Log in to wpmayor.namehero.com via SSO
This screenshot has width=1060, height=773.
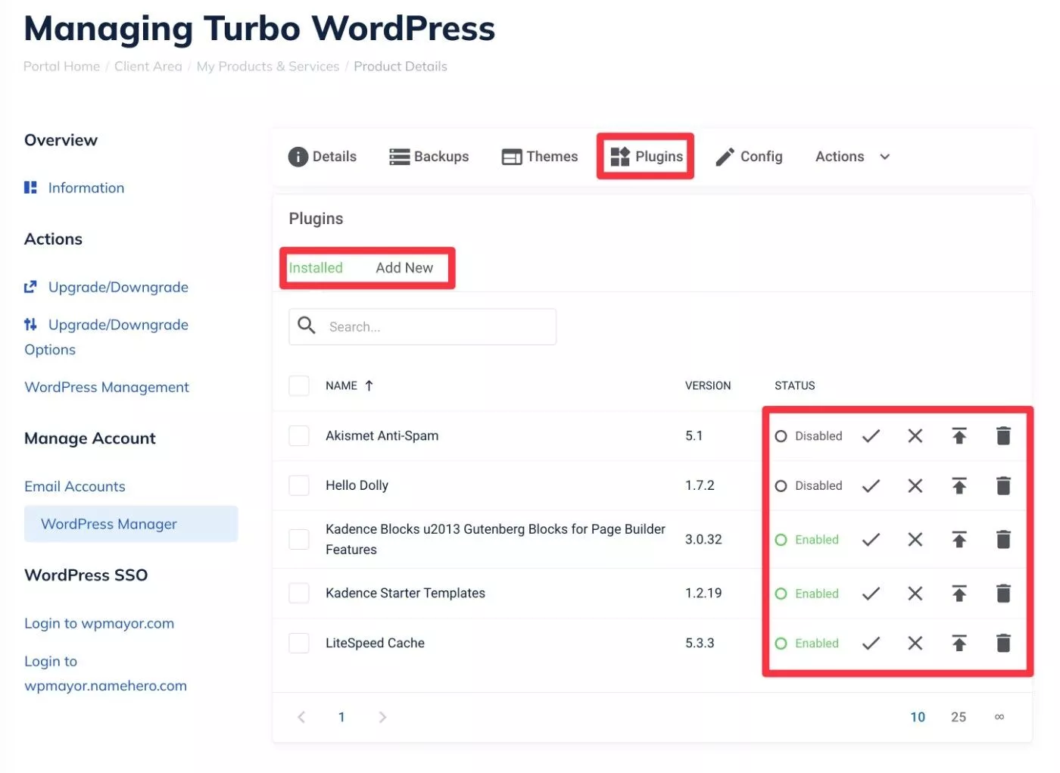(x=105, y=673)
